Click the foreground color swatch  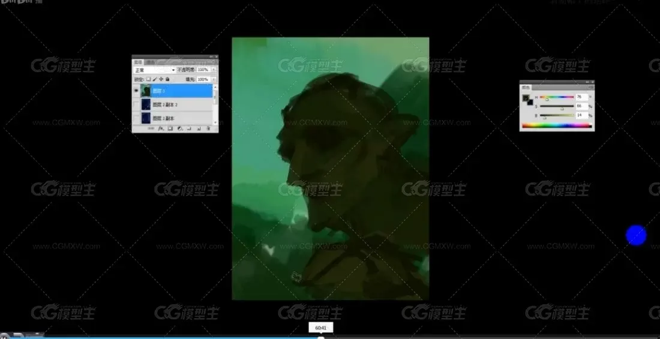(526, 98)
